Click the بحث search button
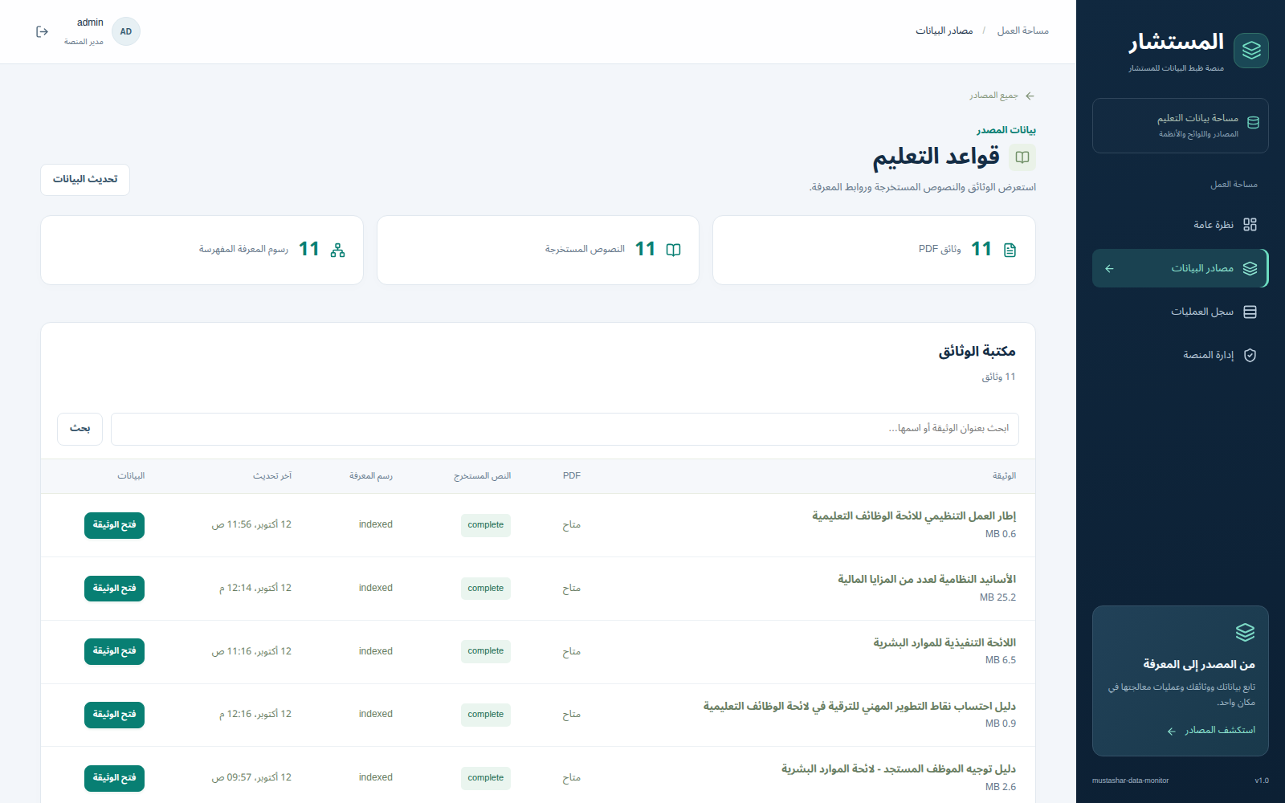The height and width of the screenshot is (803, 1285). click(x=80, y=429)
